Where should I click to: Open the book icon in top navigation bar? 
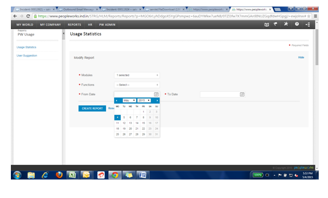pyautogui.click(x=267, y=24)
